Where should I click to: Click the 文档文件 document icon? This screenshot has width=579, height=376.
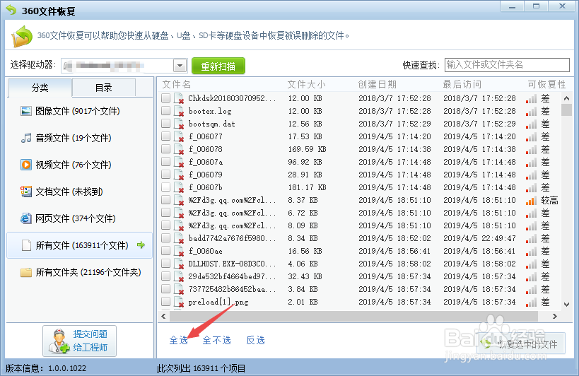coord(26,192)
